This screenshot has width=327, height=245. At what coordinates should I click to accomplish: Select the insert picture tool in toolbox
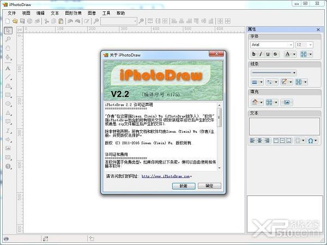(x=8, y=148)
